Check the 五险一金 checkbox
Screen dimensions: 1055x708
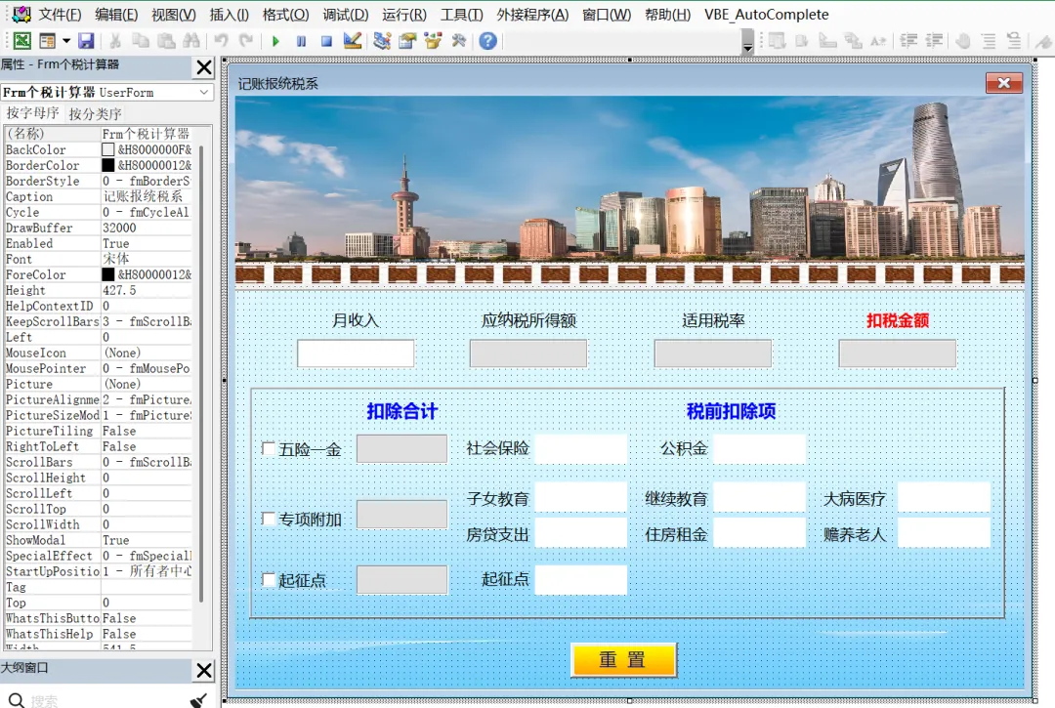point(269,448)
